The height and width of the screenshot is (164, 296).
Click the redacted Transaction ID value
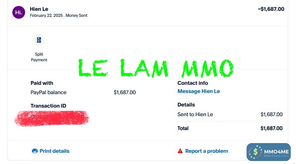point(52,117)
